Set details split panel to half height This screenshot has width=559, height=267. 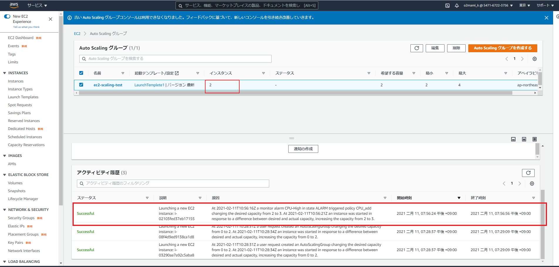click(524, 139)
